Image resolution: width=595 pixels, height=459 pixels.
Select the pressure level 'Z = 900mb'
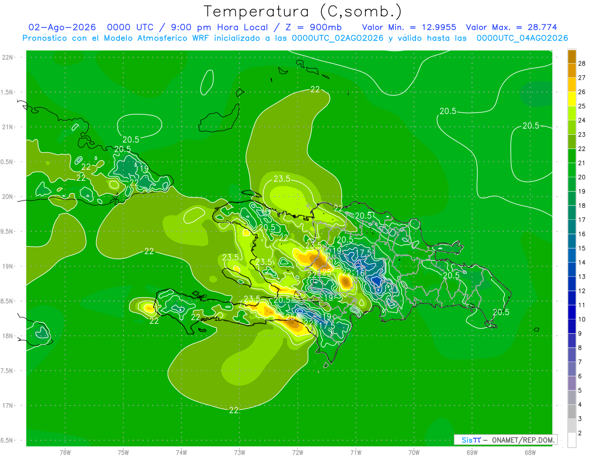[x=312, y=28]
